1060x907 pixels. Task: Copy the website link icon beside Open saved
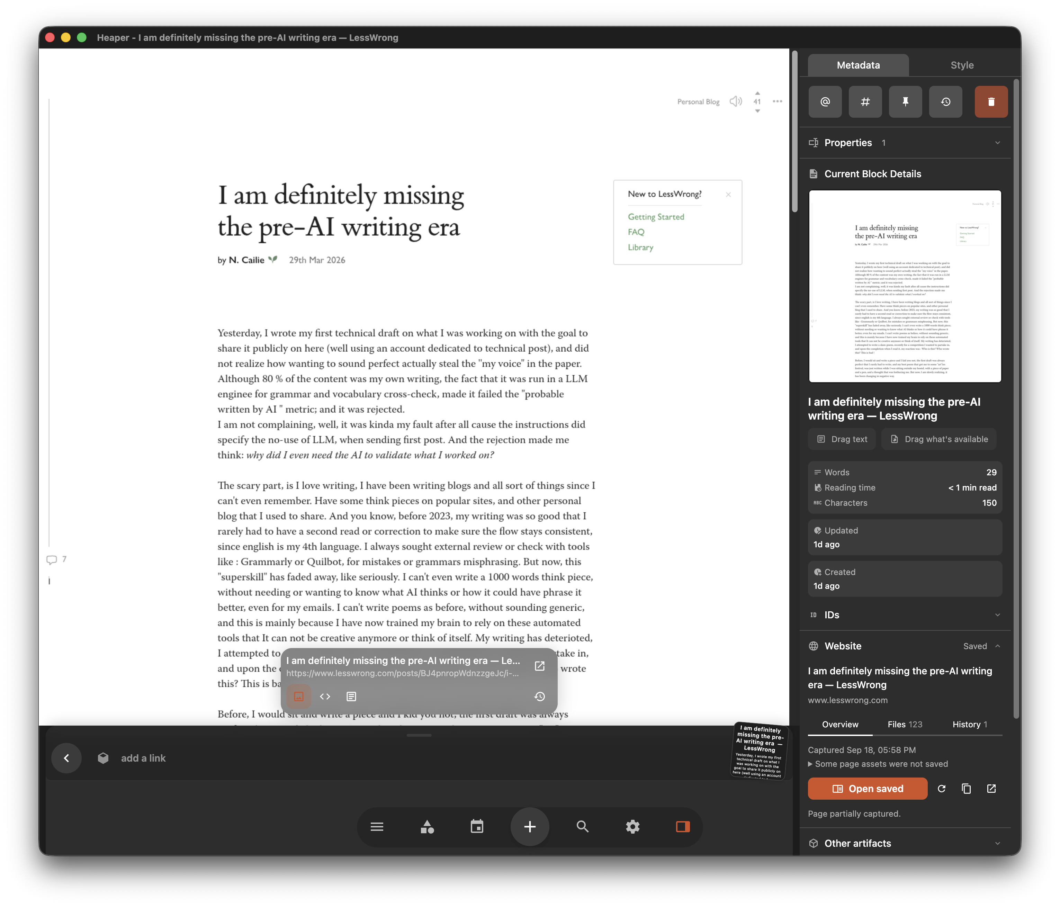coord(967,788)
